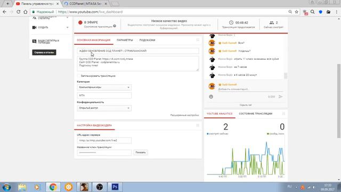Click the chat panel scrollbar
Viewport: 341px width, 192px height.
point(286,76)
